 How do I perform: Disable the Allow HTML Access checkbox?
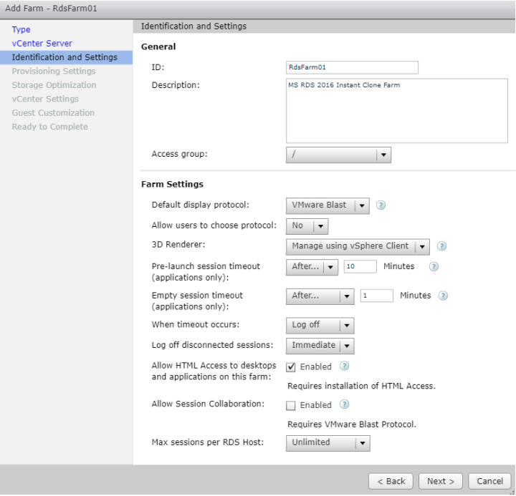291,367
